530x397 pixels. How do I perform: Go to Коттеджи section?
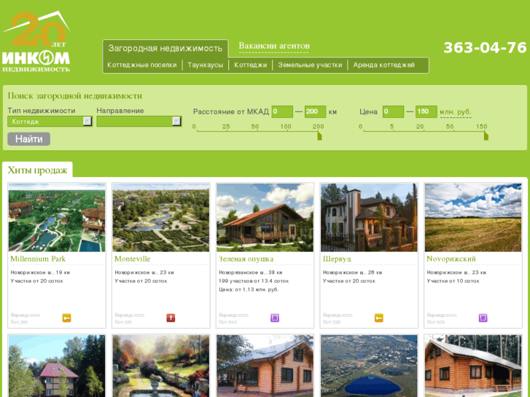tap(251, 65)
